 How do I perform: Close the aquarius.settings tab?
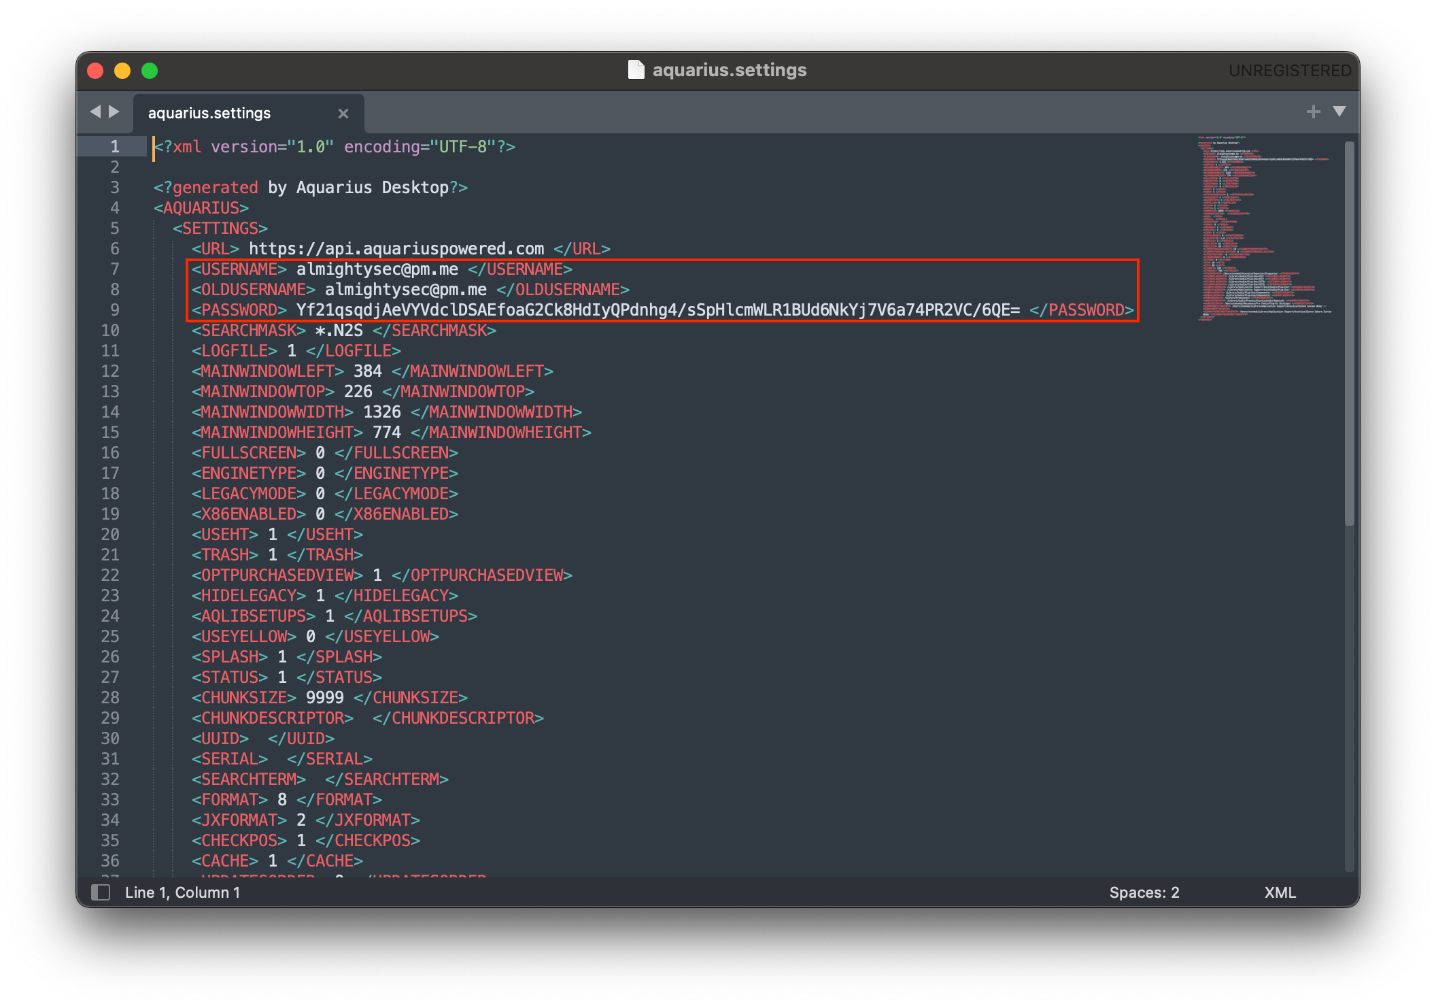(x=343, y=114)
